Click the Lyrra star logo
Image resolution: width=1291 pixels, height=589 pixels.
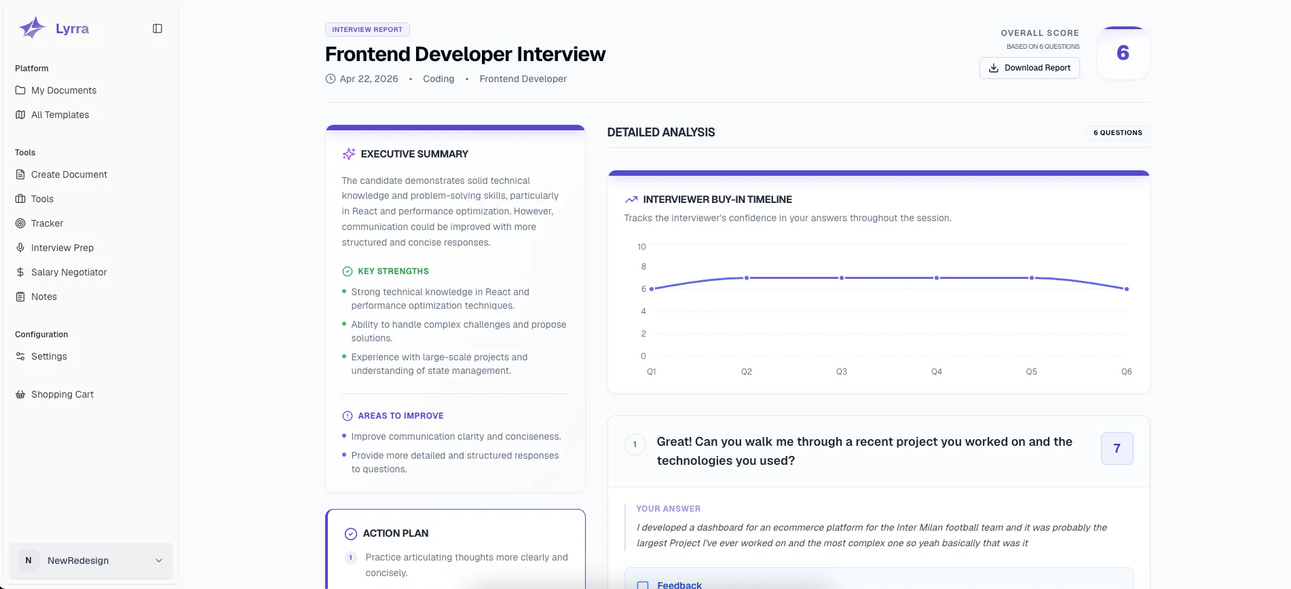(x=32, y=28)
